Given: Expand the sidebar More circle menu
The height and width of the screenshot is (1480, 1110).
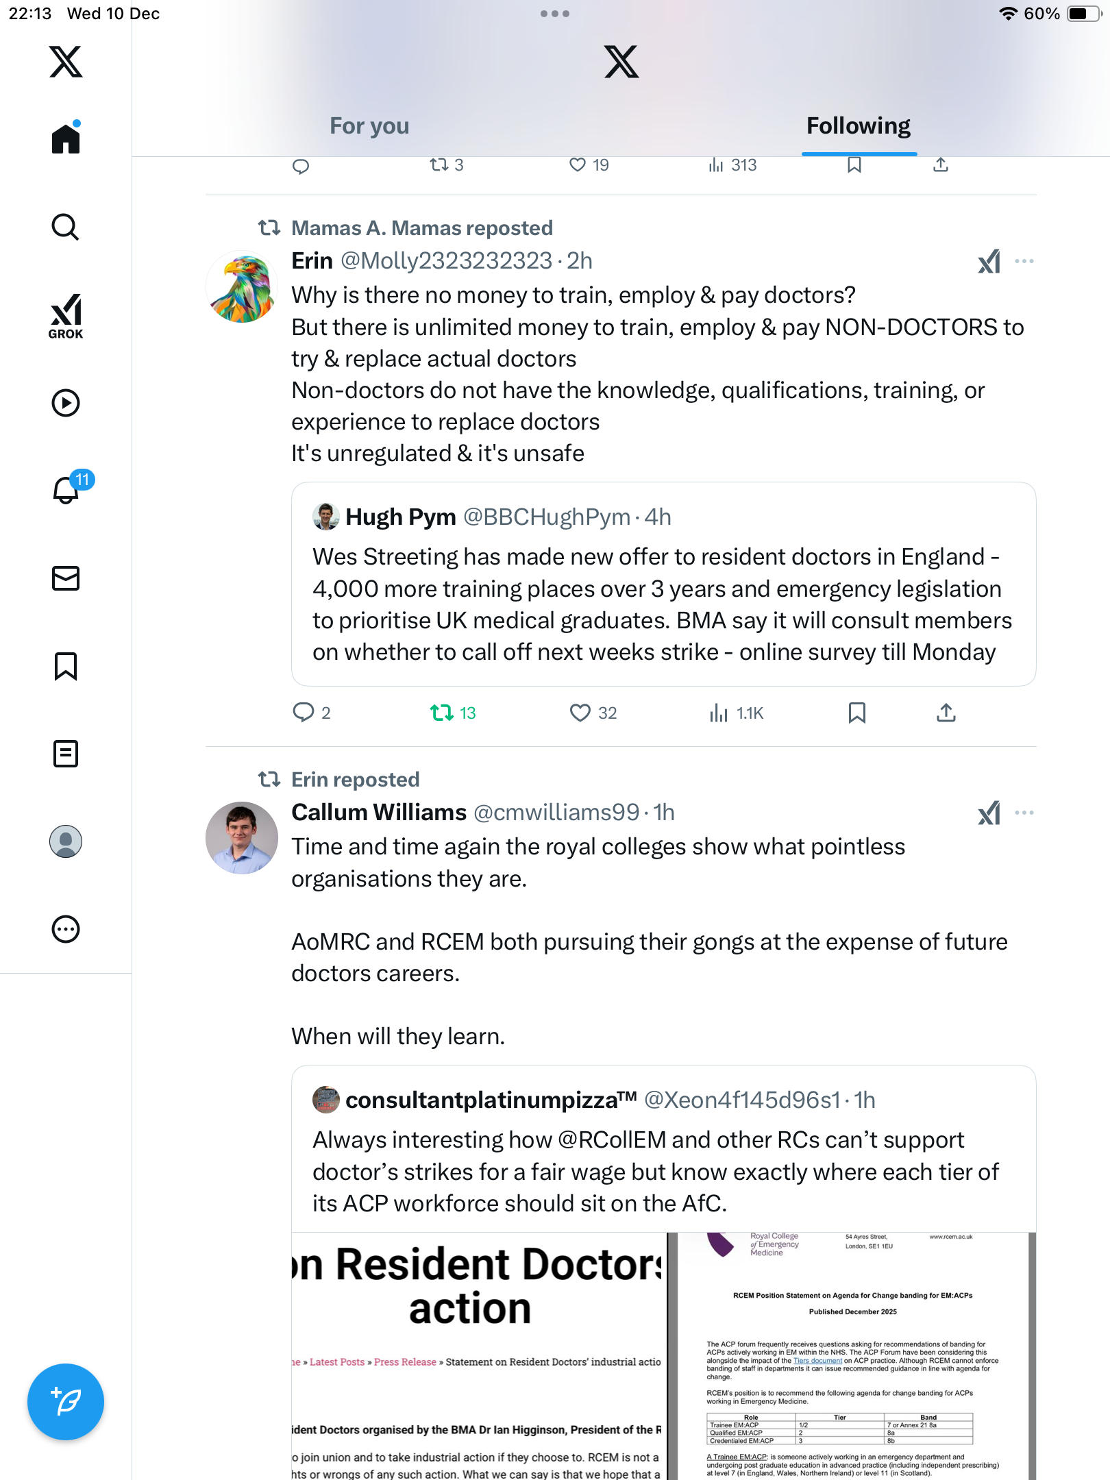Looking at the screenshot, I should (x=66, y=929).
